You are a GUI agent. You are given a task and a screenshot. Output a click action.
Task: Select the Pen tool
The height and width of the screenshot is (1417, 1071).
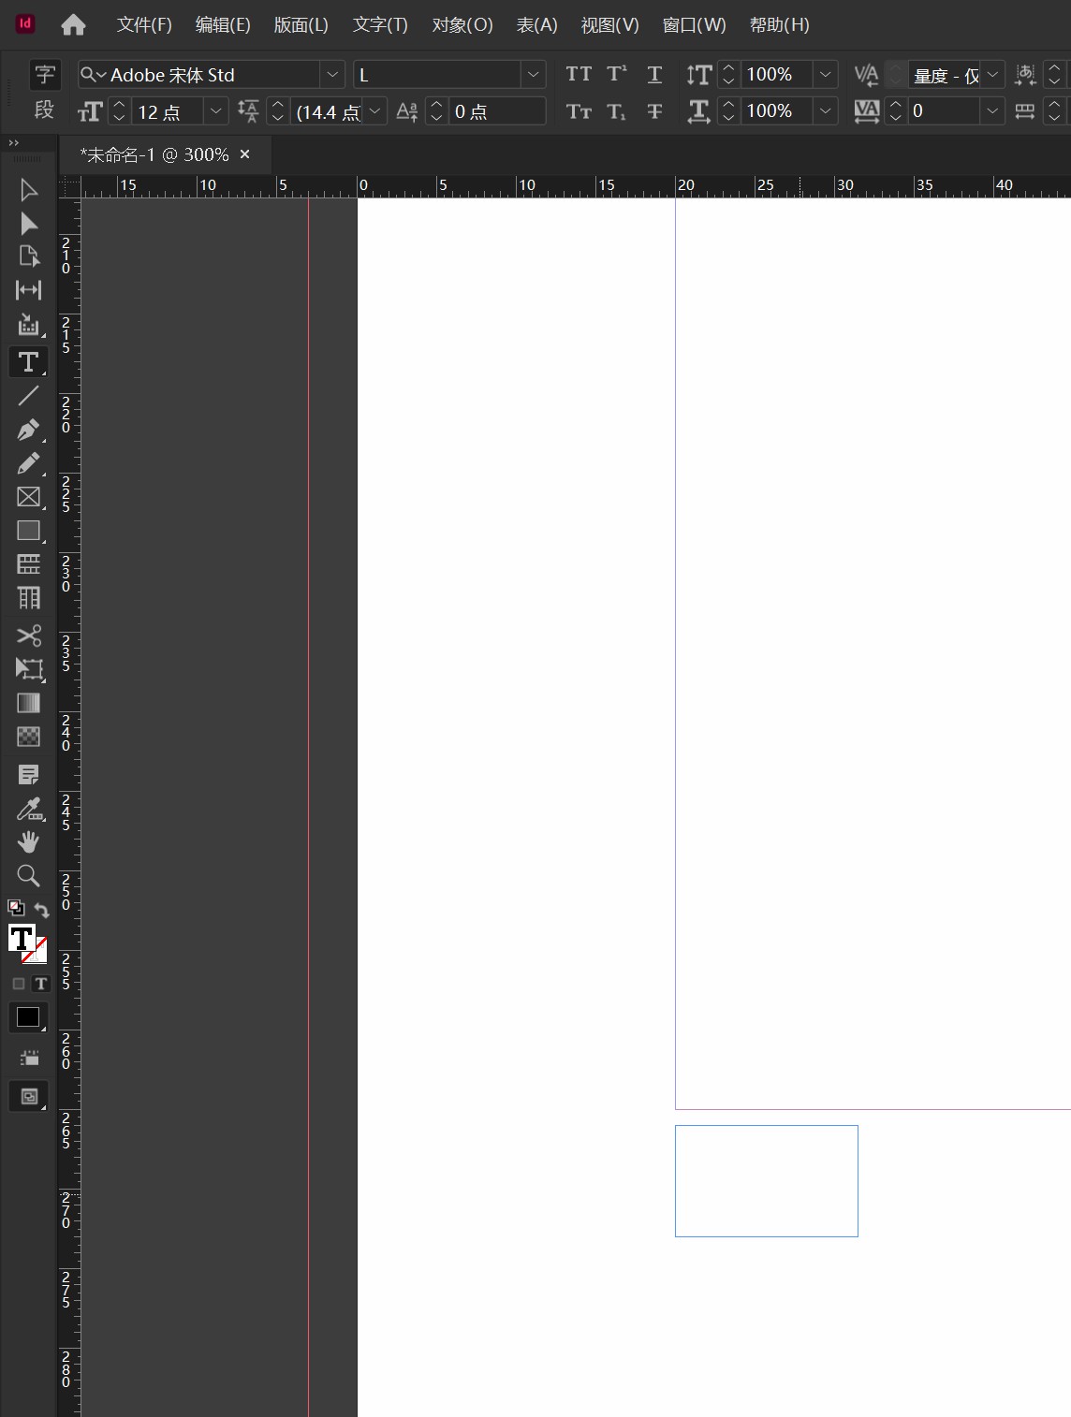click(x=28, y=431)
